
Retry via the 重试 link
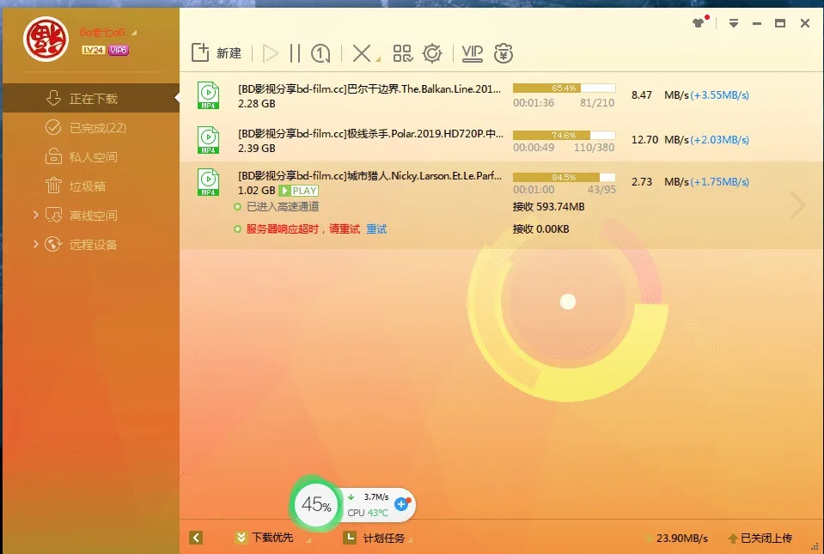pos(375,228)
